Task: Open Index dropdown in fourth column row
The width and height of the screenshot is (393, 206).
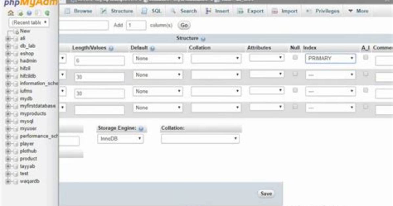Action: coord(330,108)
